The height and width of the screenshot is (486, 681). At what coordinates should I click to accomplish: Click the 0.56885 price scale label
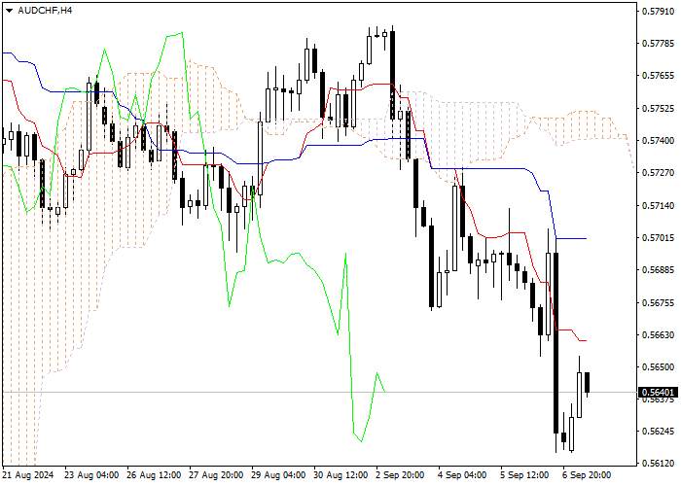(658, 270)
